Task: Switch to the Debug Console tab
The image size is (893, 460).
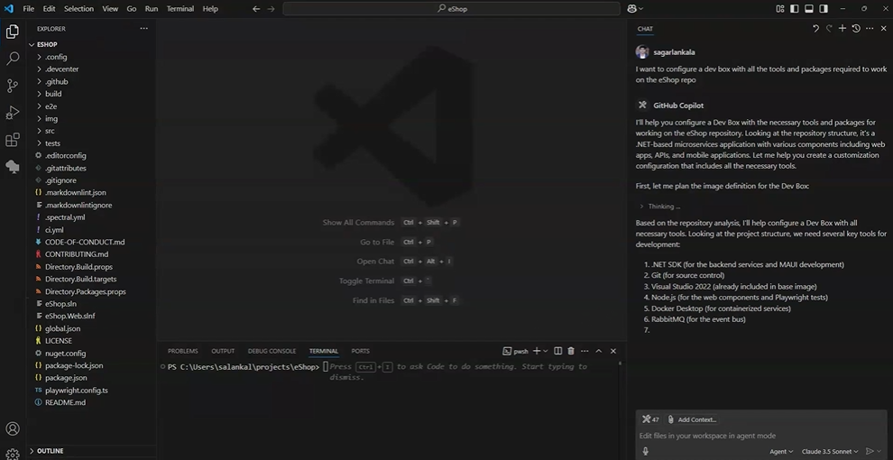Action: [272, 351]
